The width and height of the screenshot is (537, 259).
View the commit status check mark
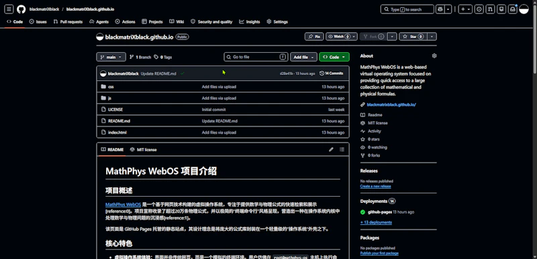[182, 74]
